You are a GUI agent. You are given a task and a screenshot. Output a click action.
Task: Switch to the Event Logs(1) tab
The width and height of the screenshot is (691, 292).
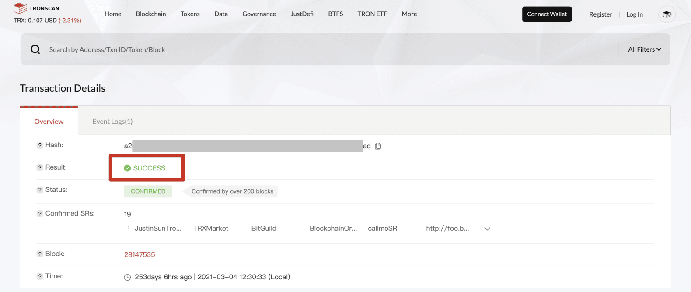click(112, 122)
